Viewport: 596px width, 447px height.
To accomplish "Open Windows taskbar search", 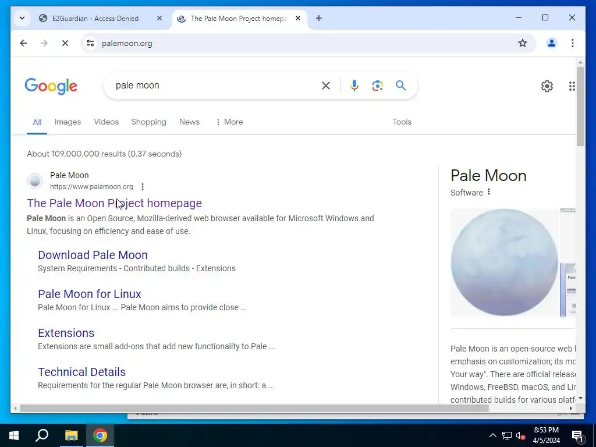I will click(x=42, y=435).
